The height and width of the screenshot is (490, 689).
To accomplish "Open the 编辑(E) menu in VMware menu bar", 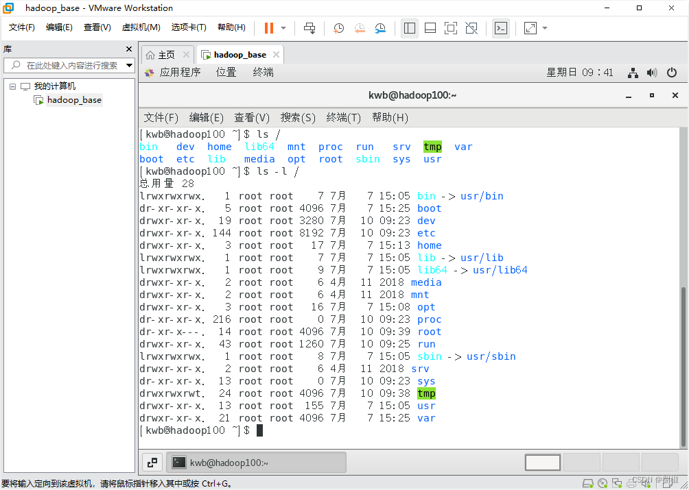I will point(59,27).
